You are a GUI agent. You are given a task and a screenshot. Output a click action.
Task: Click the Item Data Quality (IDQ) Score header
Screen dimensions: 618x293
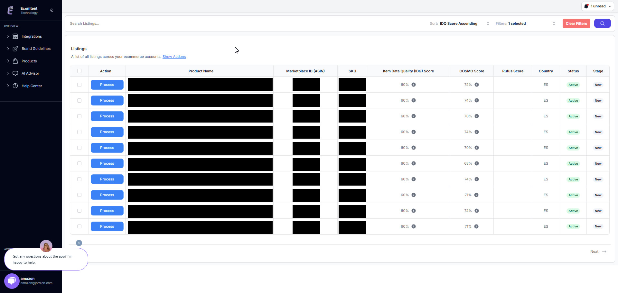pos(408,71)
